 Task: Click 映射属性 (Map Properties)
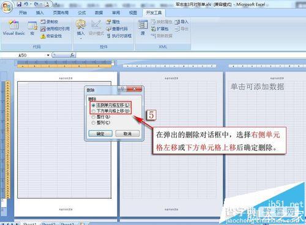(x=162, y=21)
